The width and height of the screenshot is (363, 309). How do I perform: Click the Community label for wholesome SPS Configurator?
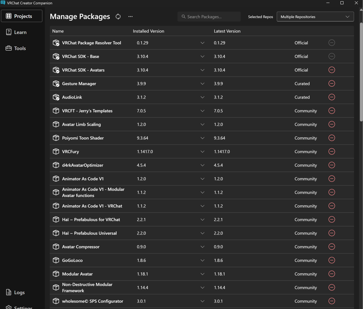tap(305, 301)
